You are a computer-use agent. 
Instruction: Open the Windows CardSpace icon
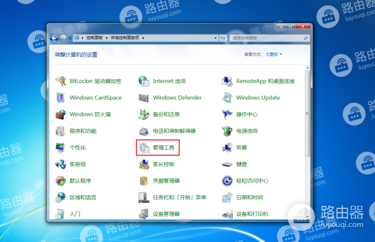click(x=61, y=98)
